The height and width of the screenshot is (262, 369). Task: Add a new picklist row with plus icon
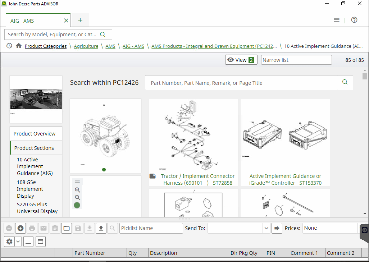coord(20,228)
